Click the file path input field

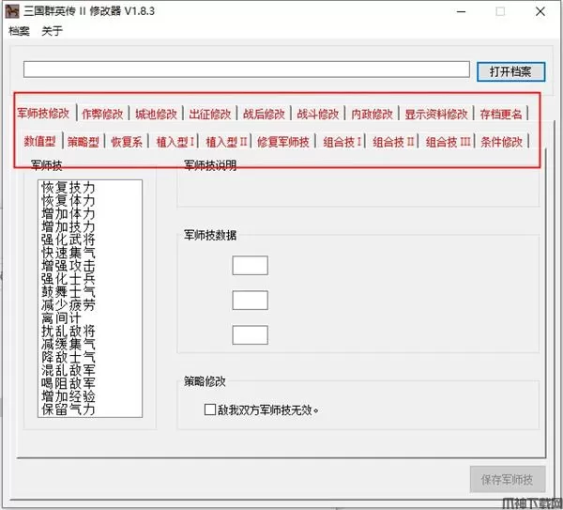click(246, 69)
